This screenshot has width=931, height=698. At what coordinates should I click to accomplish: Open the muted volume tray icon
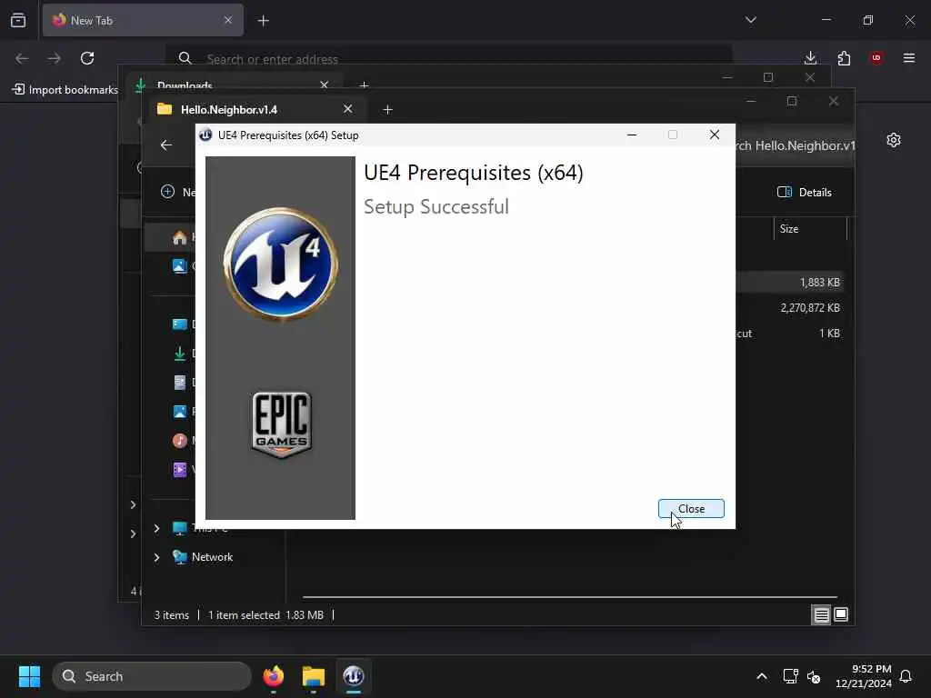point(814,676)
